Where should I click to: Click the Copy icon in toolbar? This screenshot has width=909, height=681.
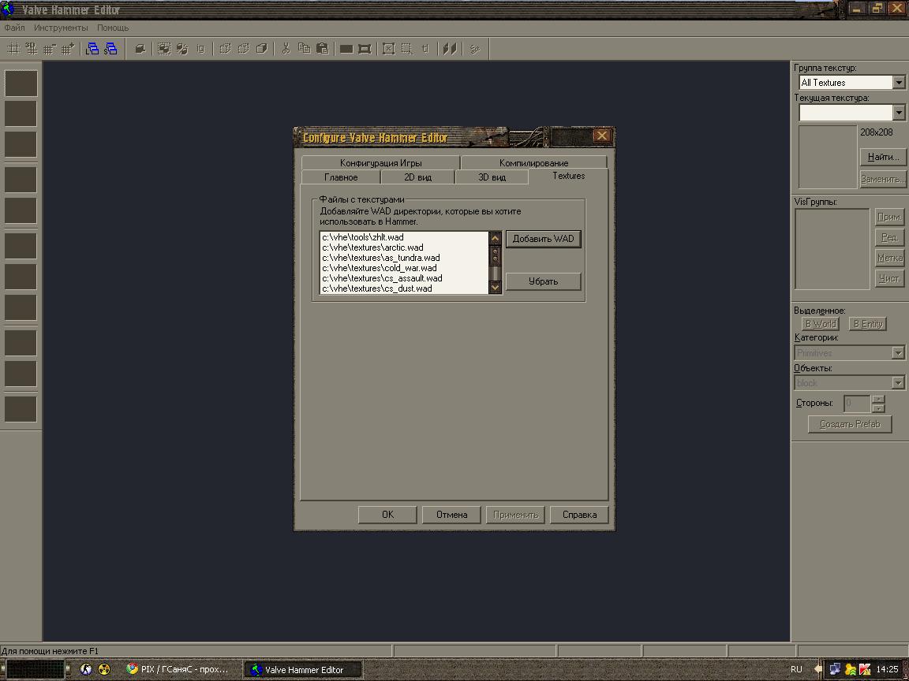304,49
